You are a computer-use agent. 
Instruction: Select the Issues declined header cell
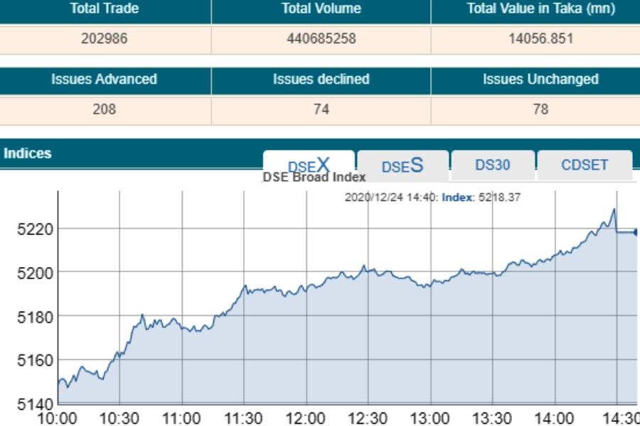pyautogui.click(x=321, y=80)
